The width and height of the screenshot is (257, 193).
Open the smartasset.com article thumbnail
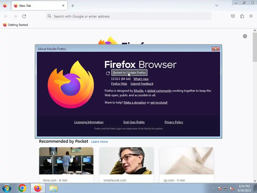coord(126,161)
